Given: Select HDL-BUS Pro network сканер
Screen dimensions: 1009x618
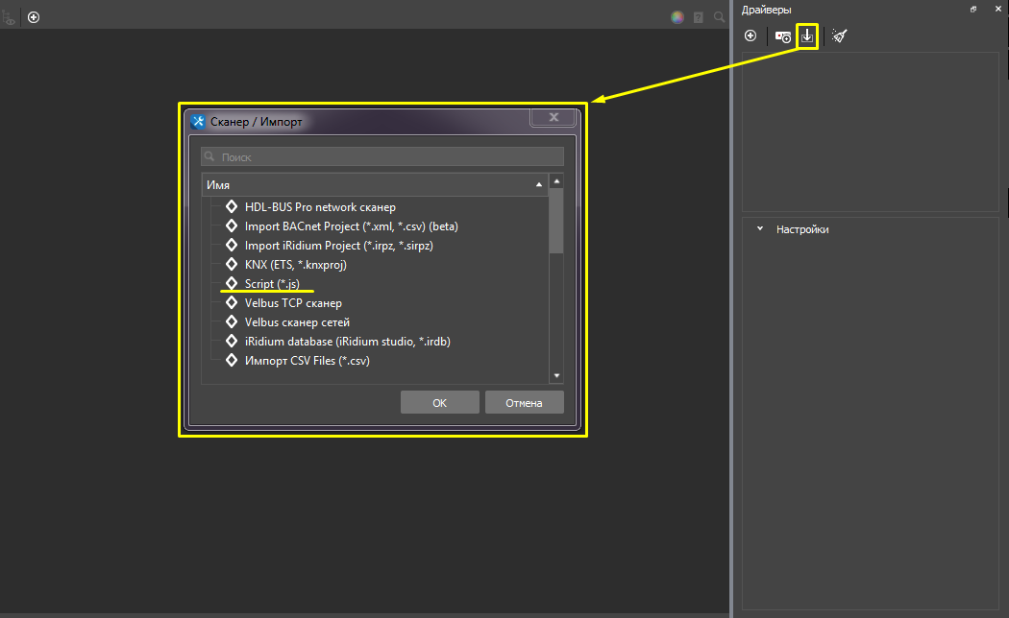Looking at the screenshot, I should (320, 207).
